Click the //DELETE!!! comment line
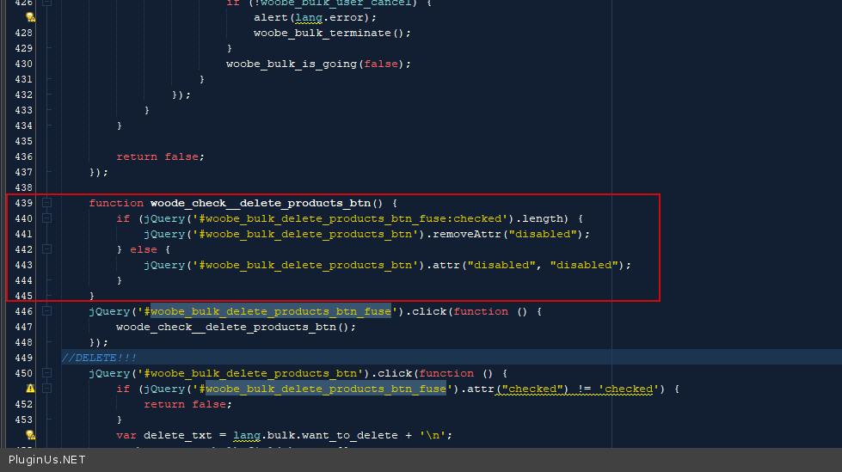842x472 pixels. tap(99, 358)
